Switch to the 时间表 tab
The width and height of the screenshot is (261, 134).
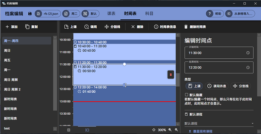130,14
